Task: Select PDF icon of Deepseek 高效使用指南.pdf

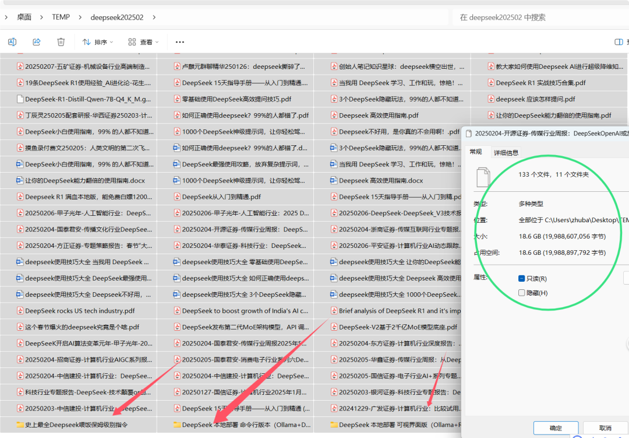Action: point(334,115)
